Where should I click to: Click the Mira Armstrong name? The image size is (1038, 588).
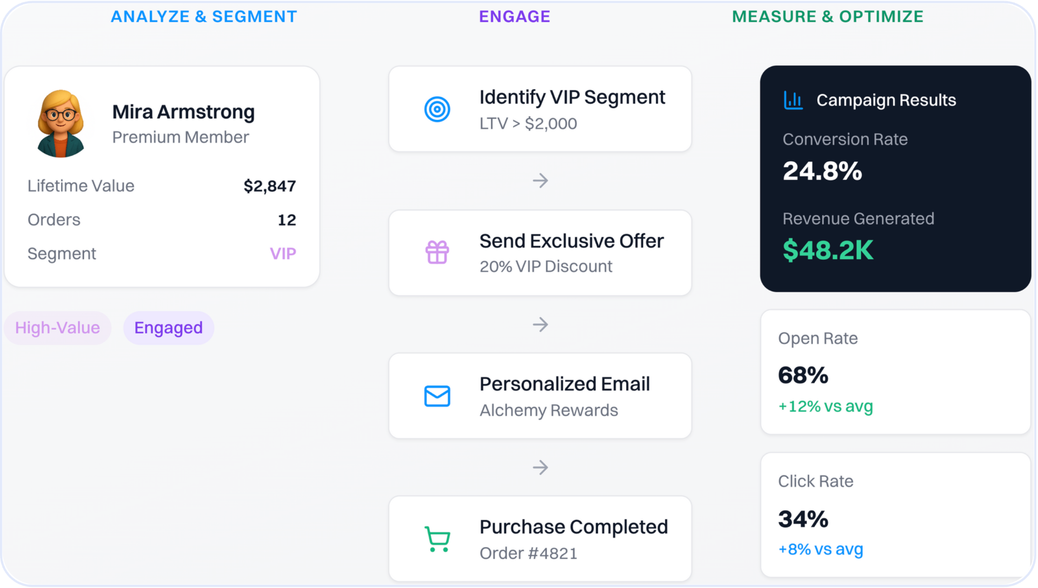183,112
